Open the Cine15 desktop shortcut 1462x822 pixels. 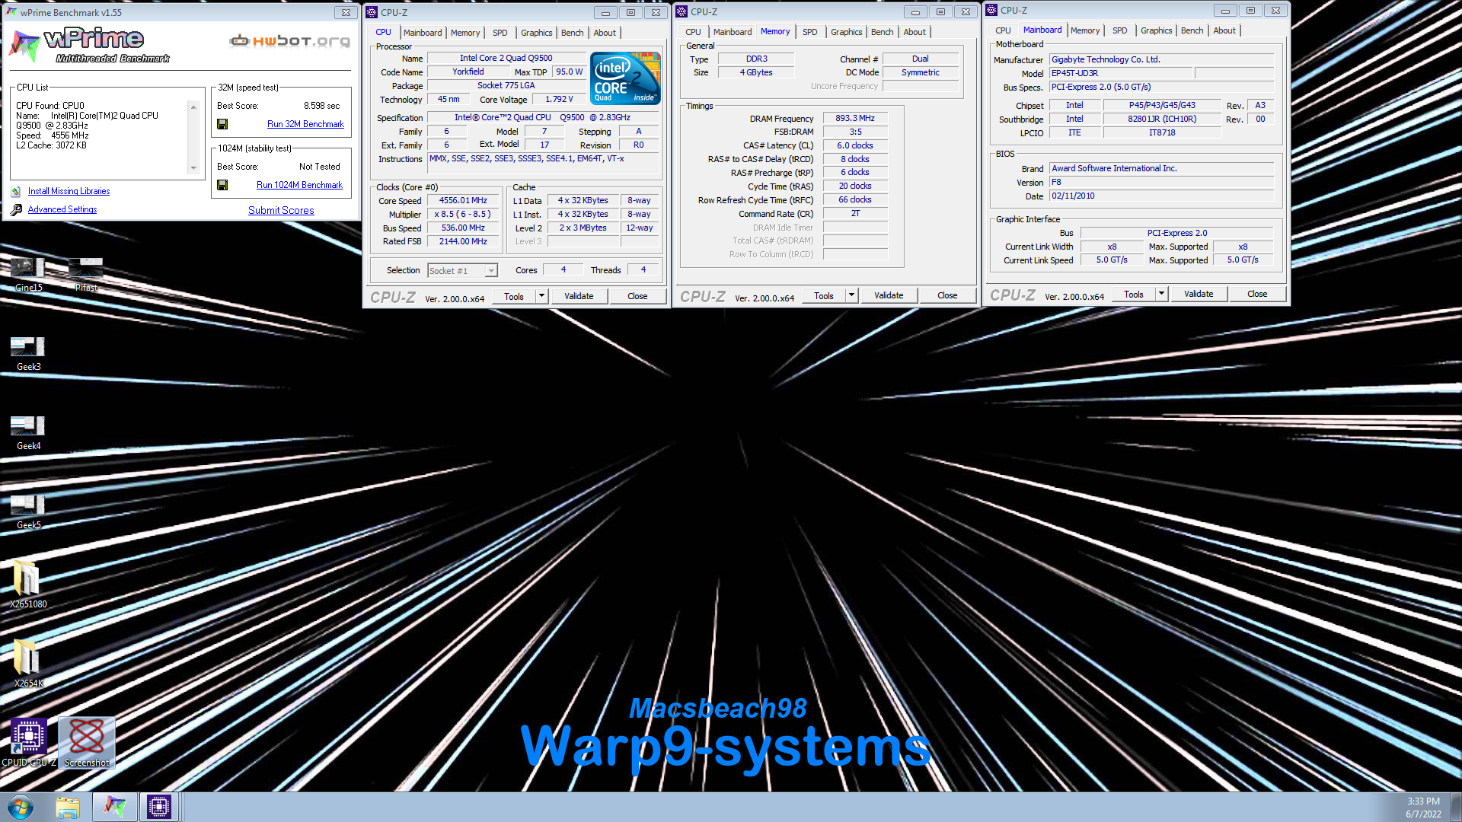(28, 274)
